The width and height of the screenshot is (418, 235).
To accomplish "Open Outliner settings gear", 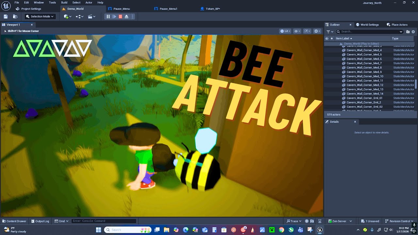I will coord(413,32).
